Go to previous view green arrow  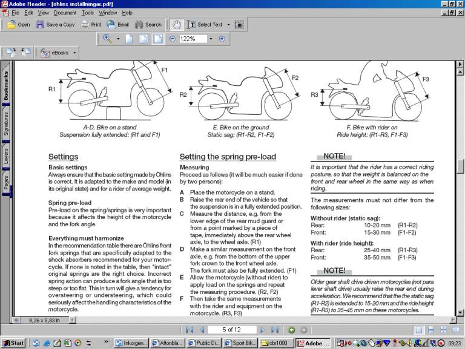292,330
